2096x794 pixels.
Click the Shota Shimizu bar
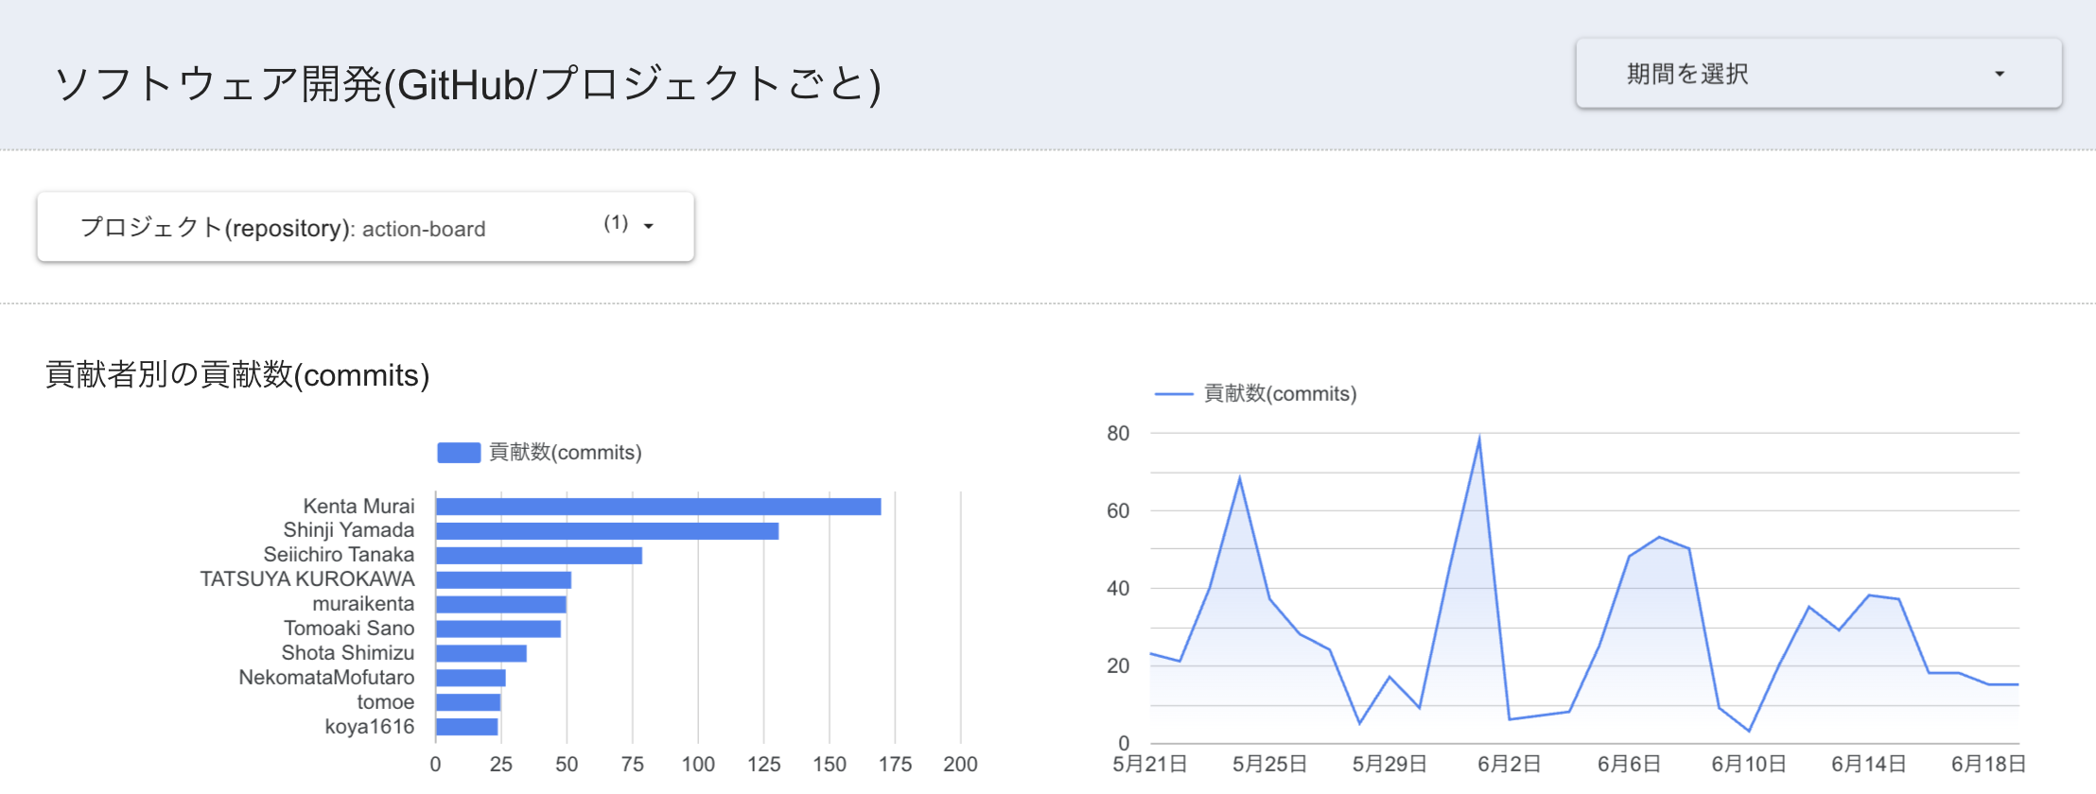481,653
